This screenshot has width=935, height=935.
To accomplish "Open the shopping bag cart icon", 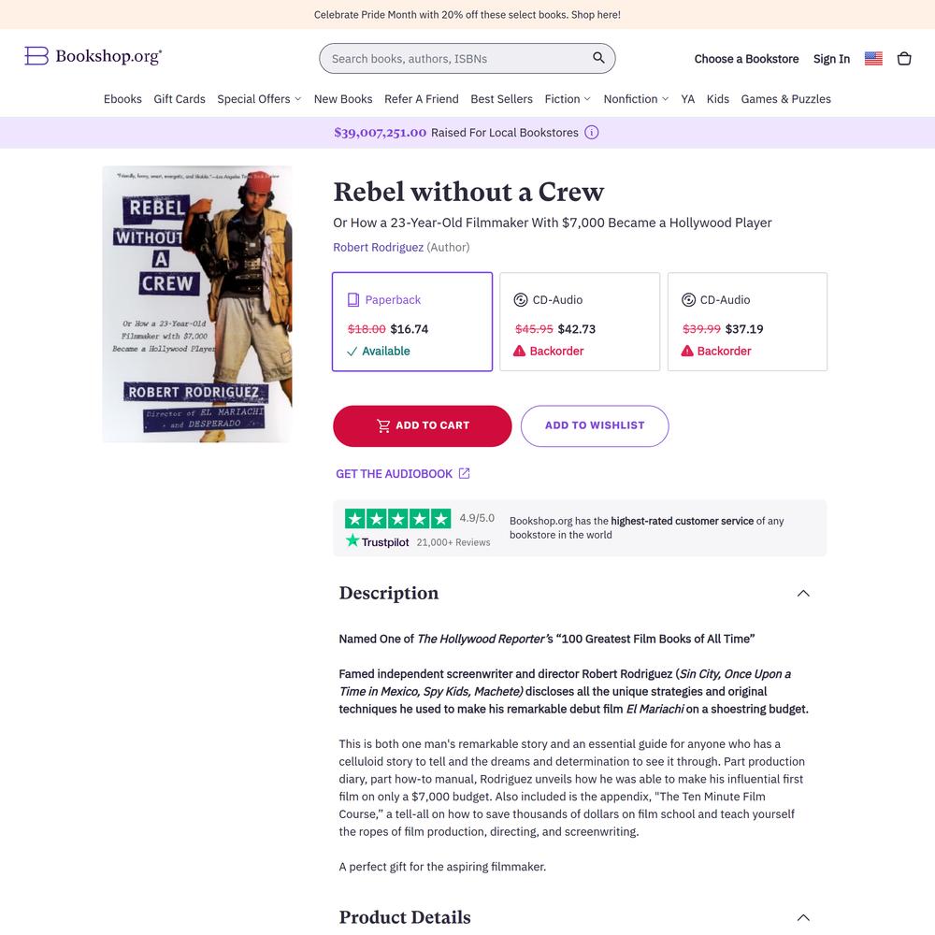I will (x=904, y=58).
